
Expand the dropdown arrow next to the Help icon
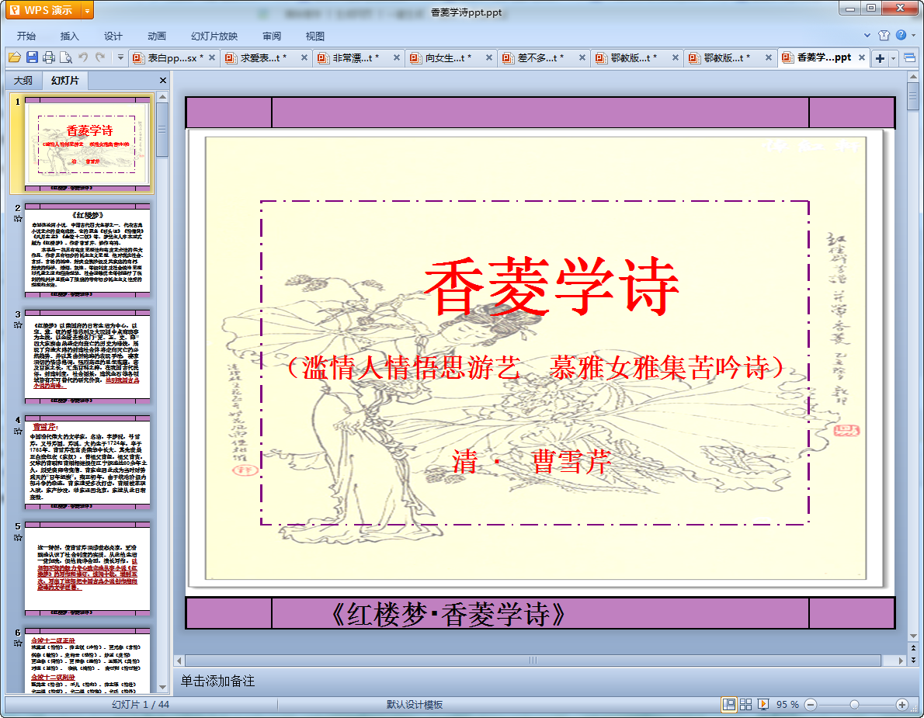point(913,36)
